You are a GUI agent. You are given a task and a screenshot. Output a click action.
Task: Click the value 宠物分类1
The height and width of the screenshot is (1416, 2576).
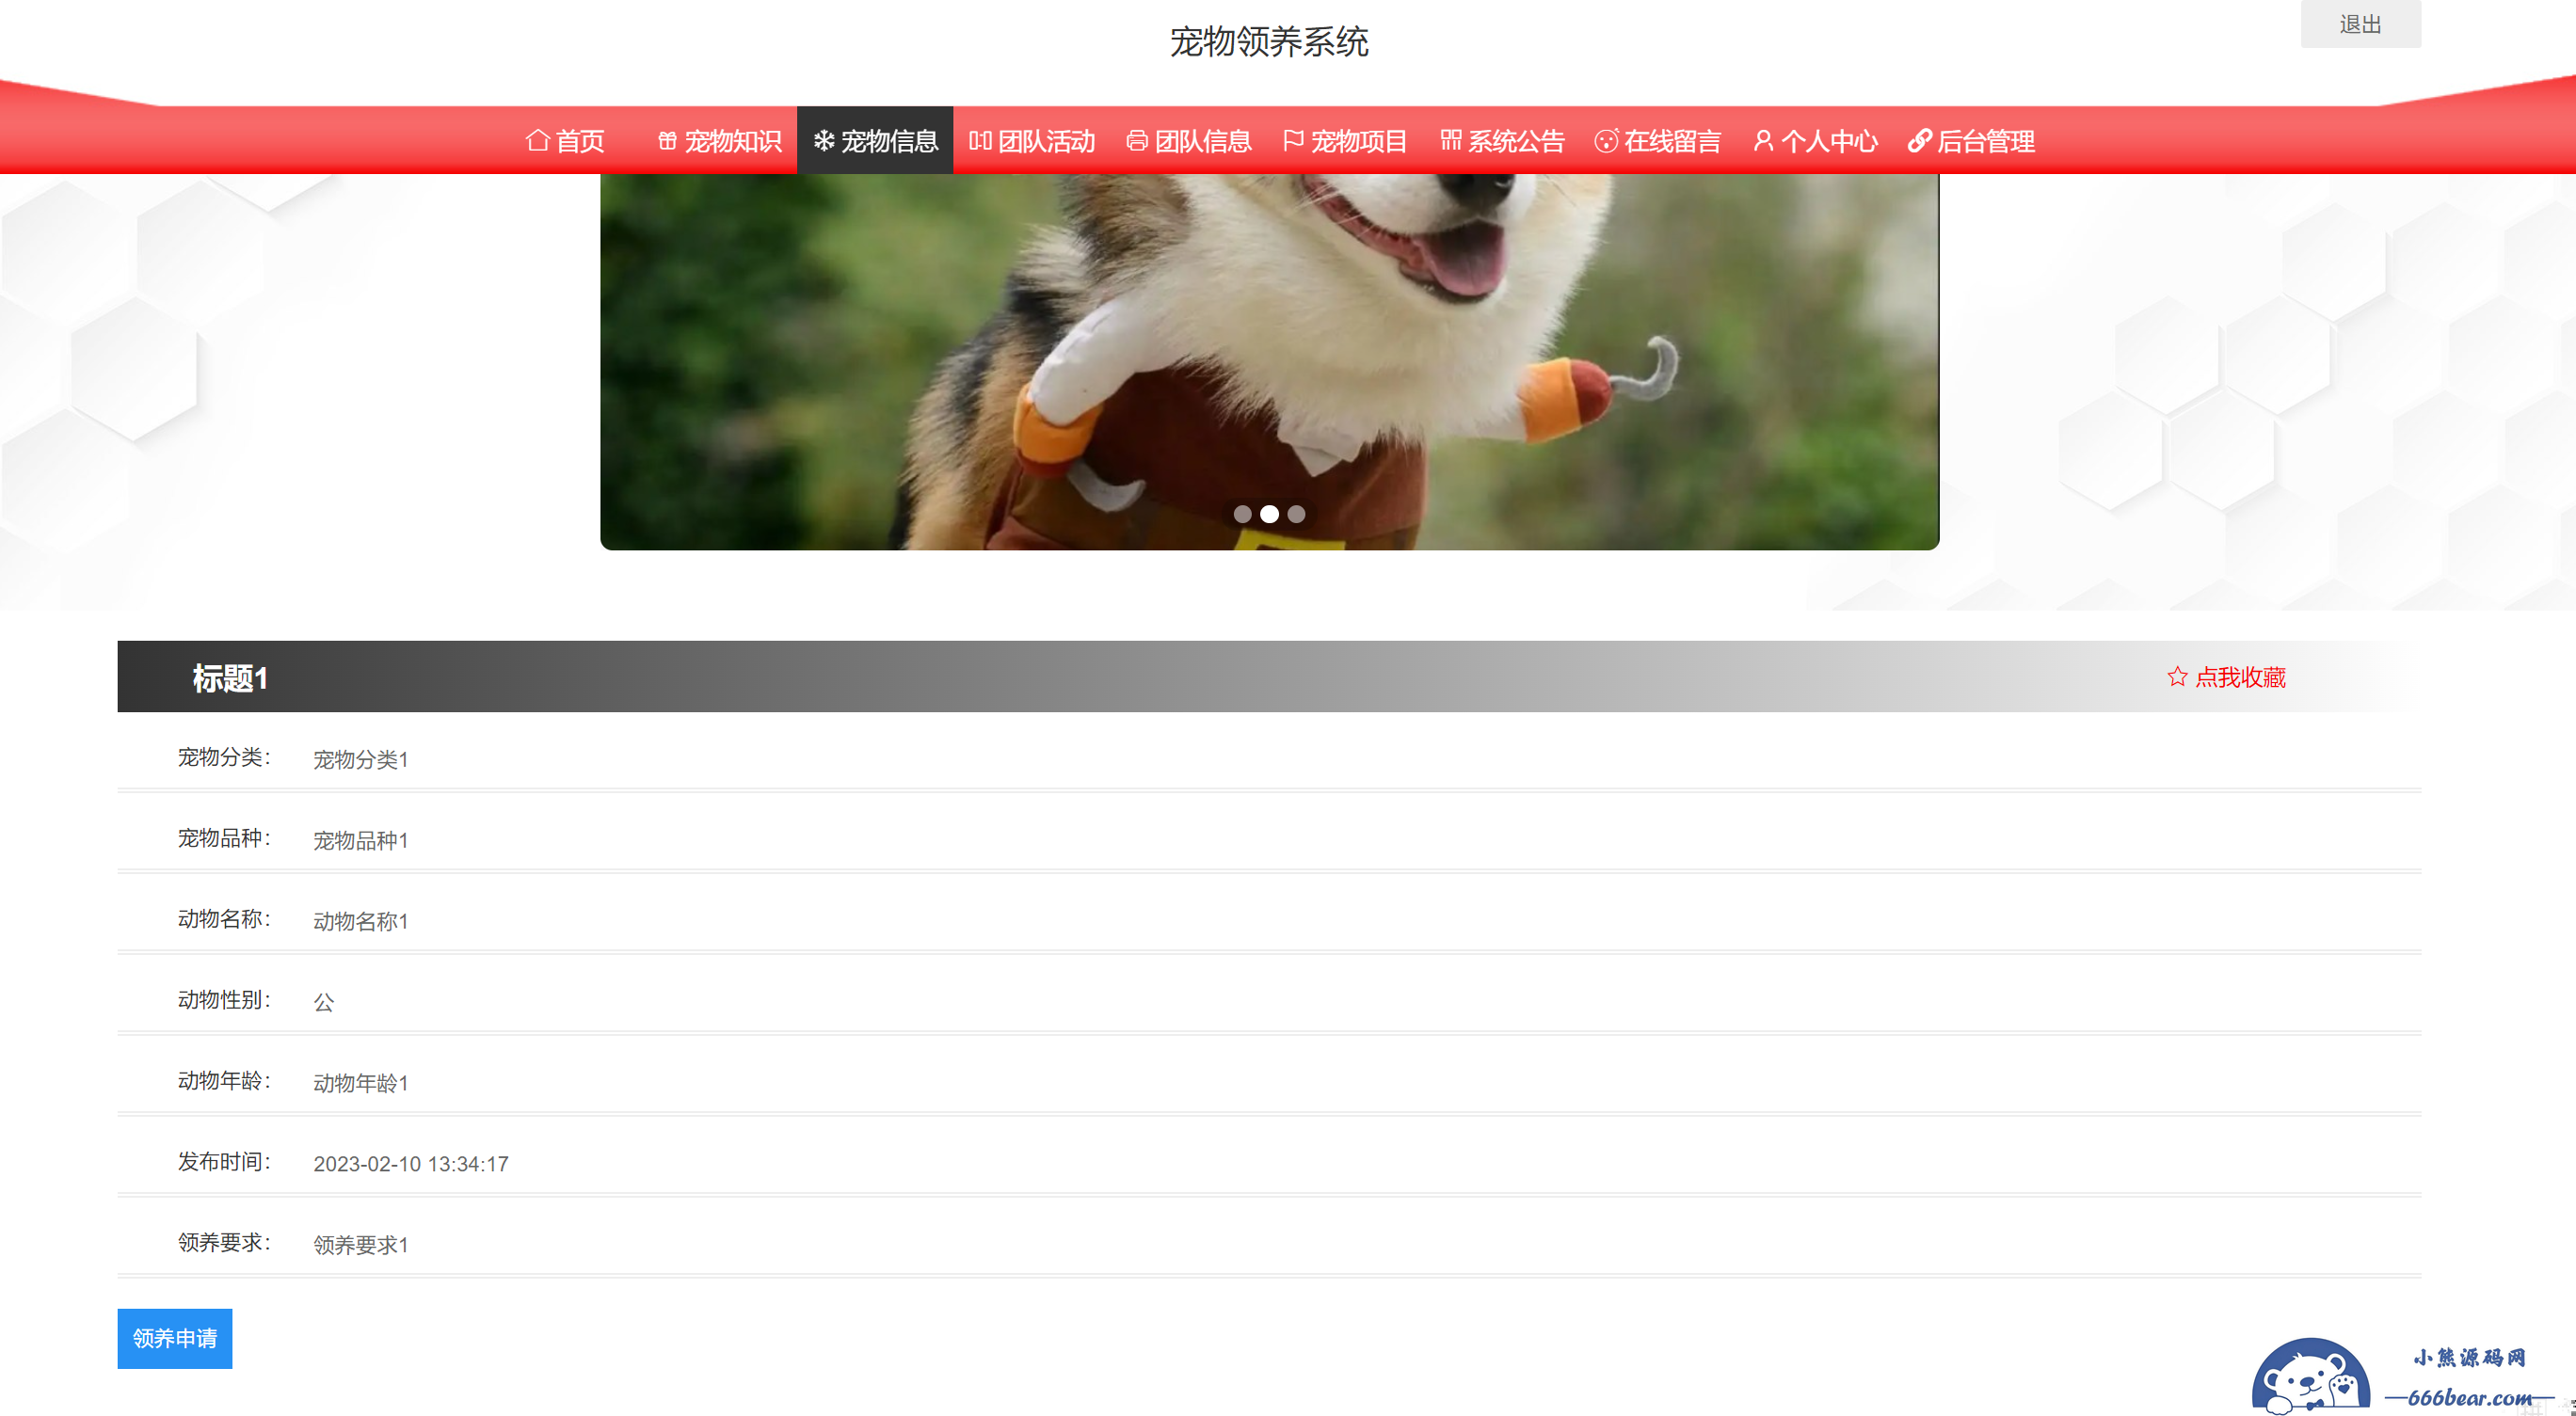tap(361, 759)
